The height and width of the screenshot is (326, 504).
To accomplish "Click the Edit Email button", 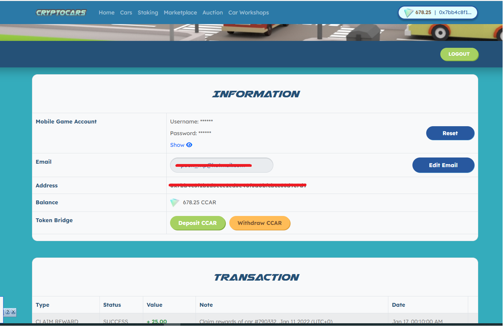I will 443,165.
